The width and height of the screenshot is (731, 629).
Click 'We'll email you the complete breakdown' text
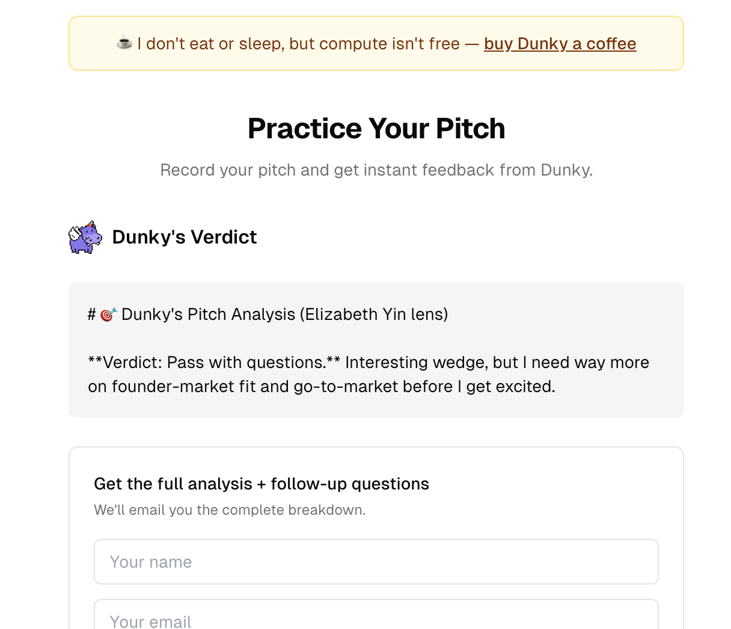tap(230, 510)
